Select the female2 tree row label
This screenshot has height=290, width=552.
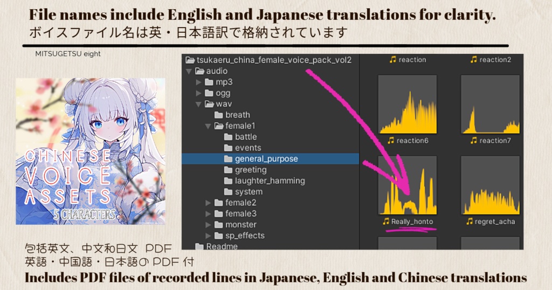coord(241,203)
